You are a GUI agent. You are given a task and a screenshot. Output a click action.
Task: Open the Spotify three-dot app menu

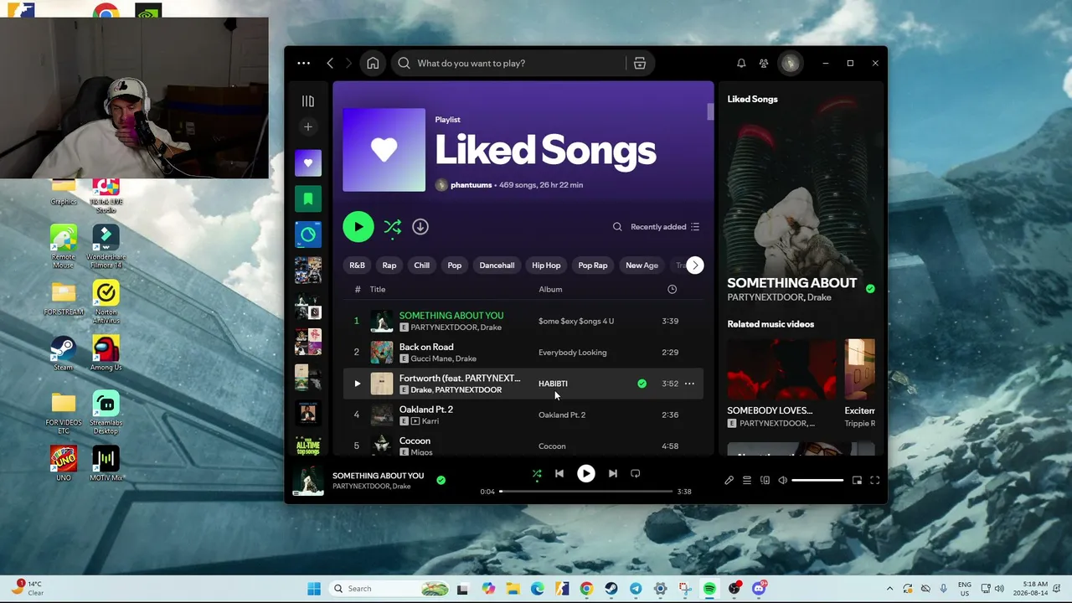coord(303,63)
